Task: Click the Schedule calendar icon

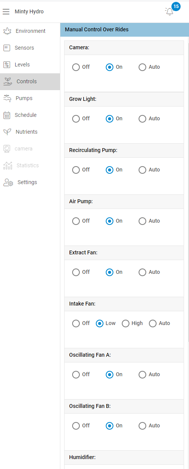Action: (x=6, y=115)
